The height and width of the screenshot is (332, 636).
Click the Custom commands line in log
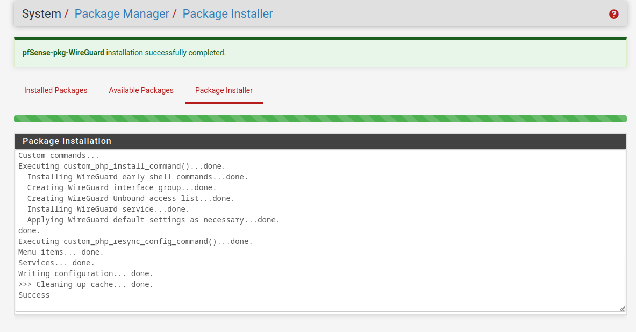click(x=59, y=155)
